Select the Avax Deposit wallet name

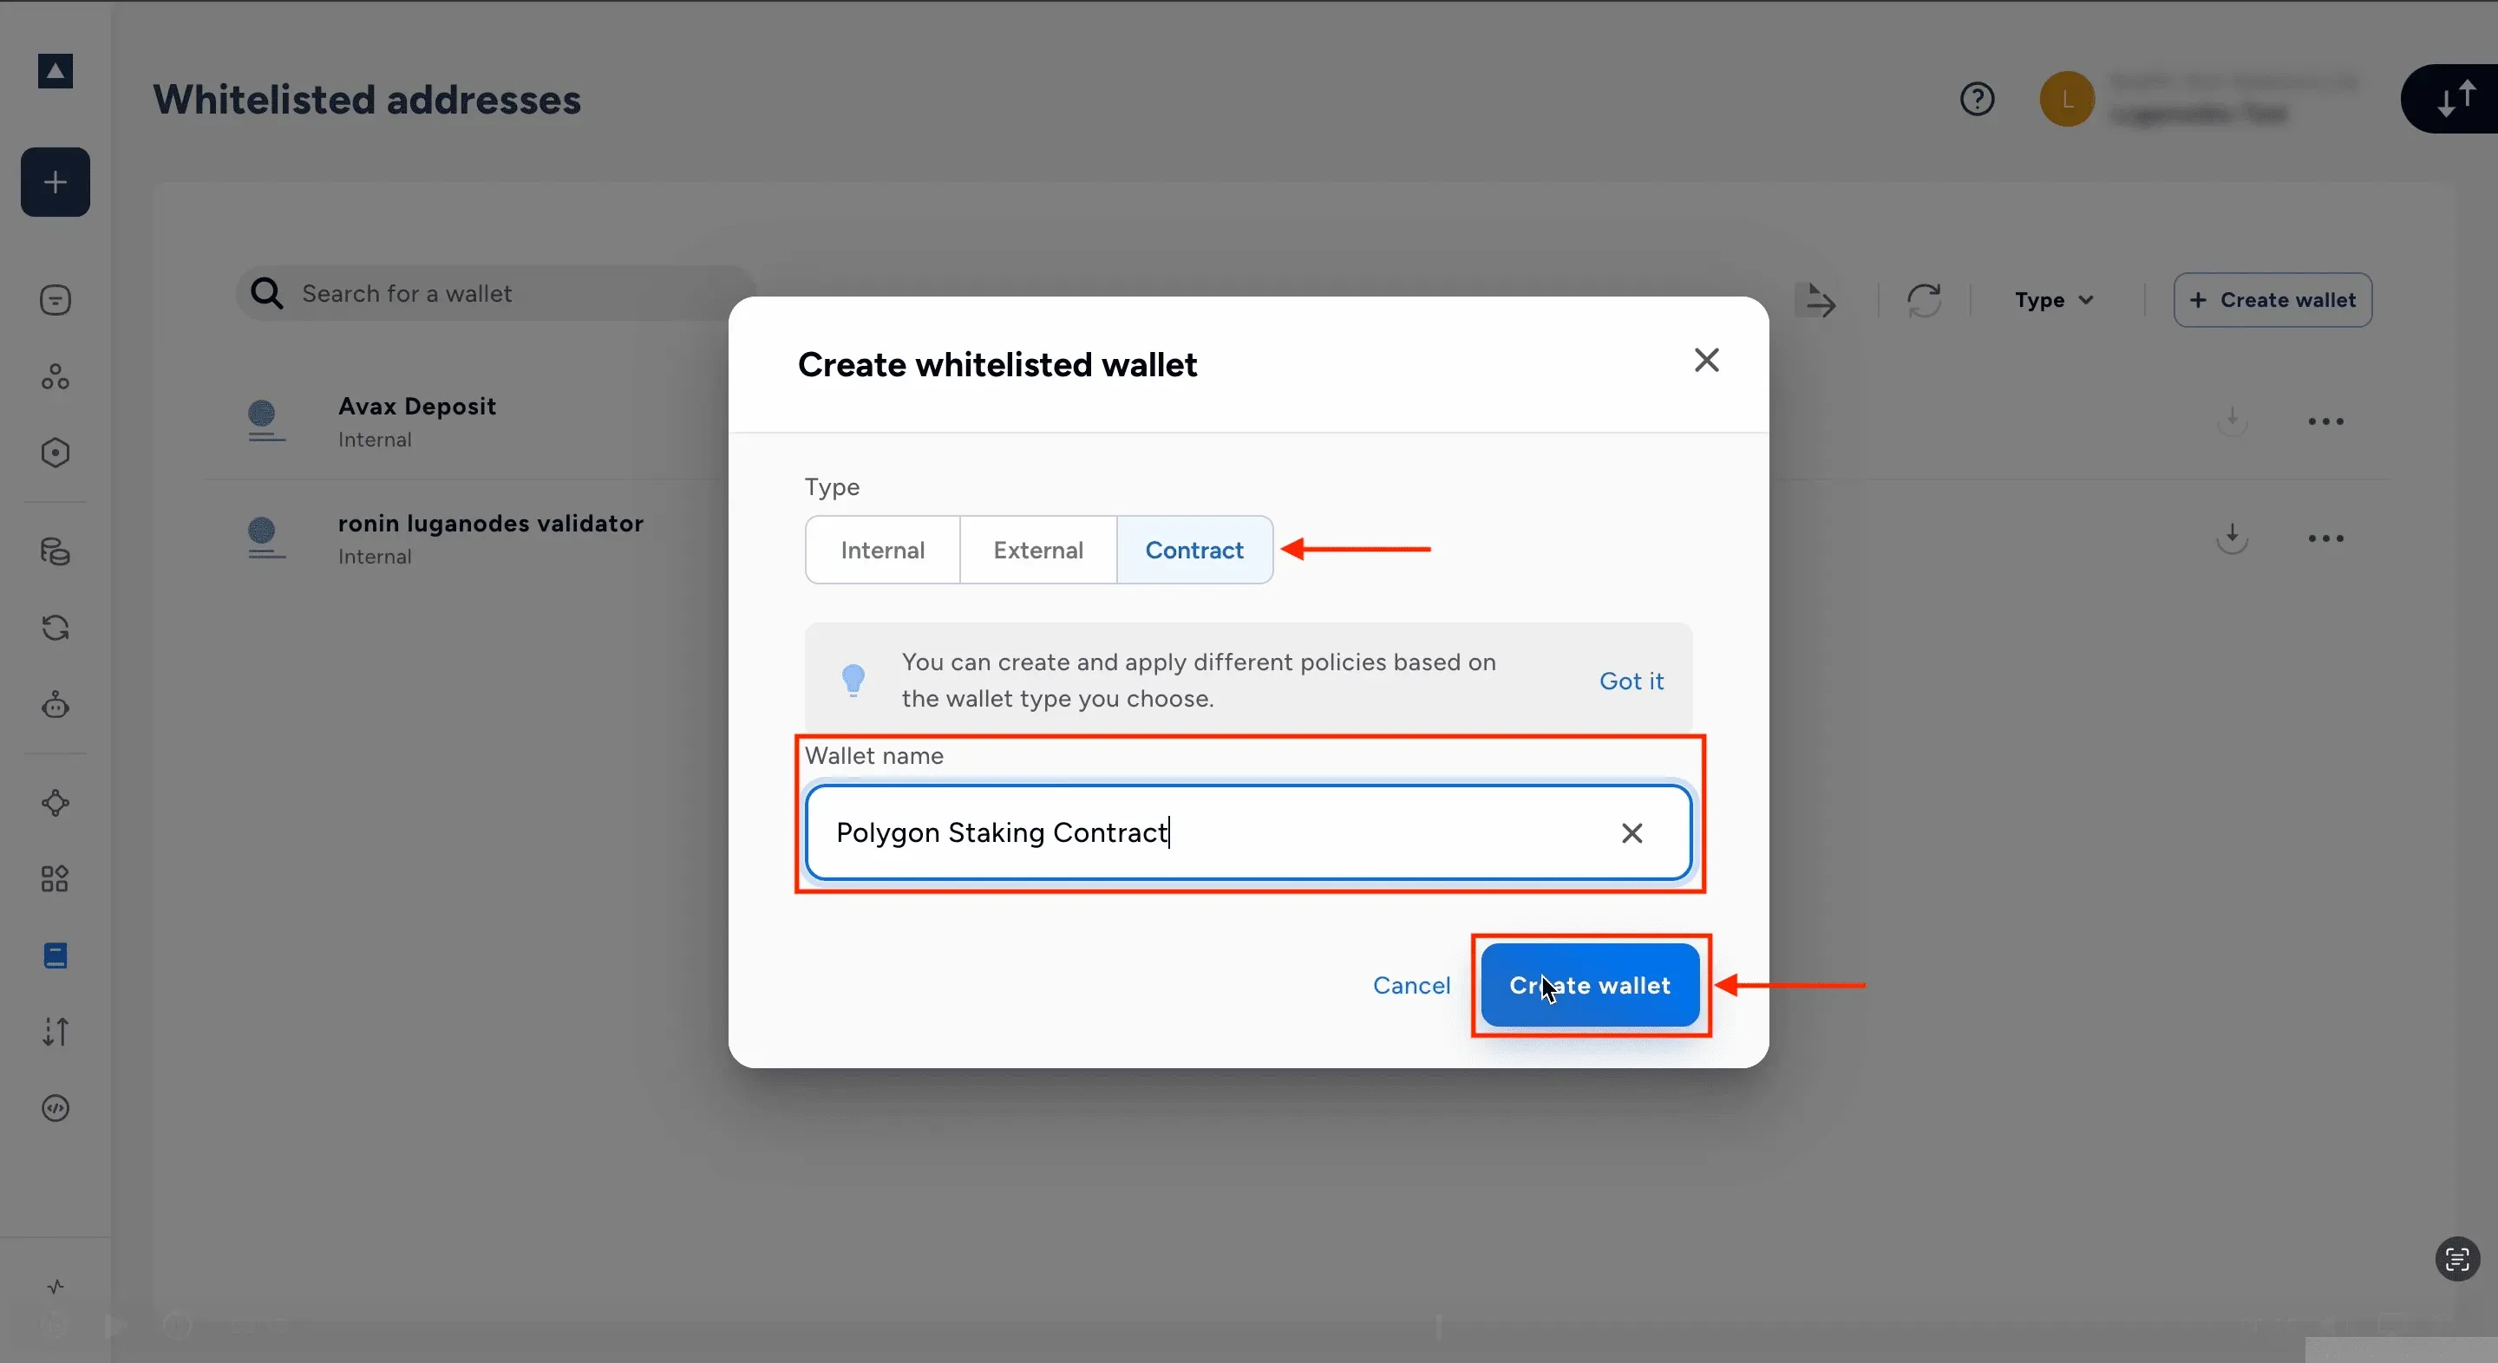coord(417,406)
